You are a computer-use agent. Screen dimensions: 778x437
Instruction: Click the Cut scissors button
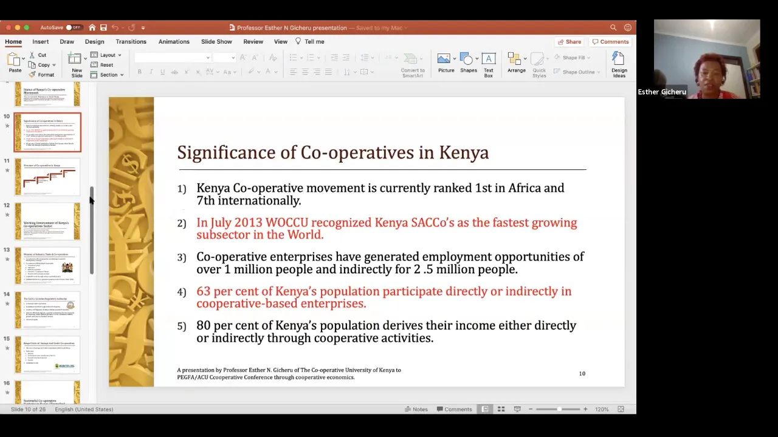pyautogui.click(x=37, y=55)
